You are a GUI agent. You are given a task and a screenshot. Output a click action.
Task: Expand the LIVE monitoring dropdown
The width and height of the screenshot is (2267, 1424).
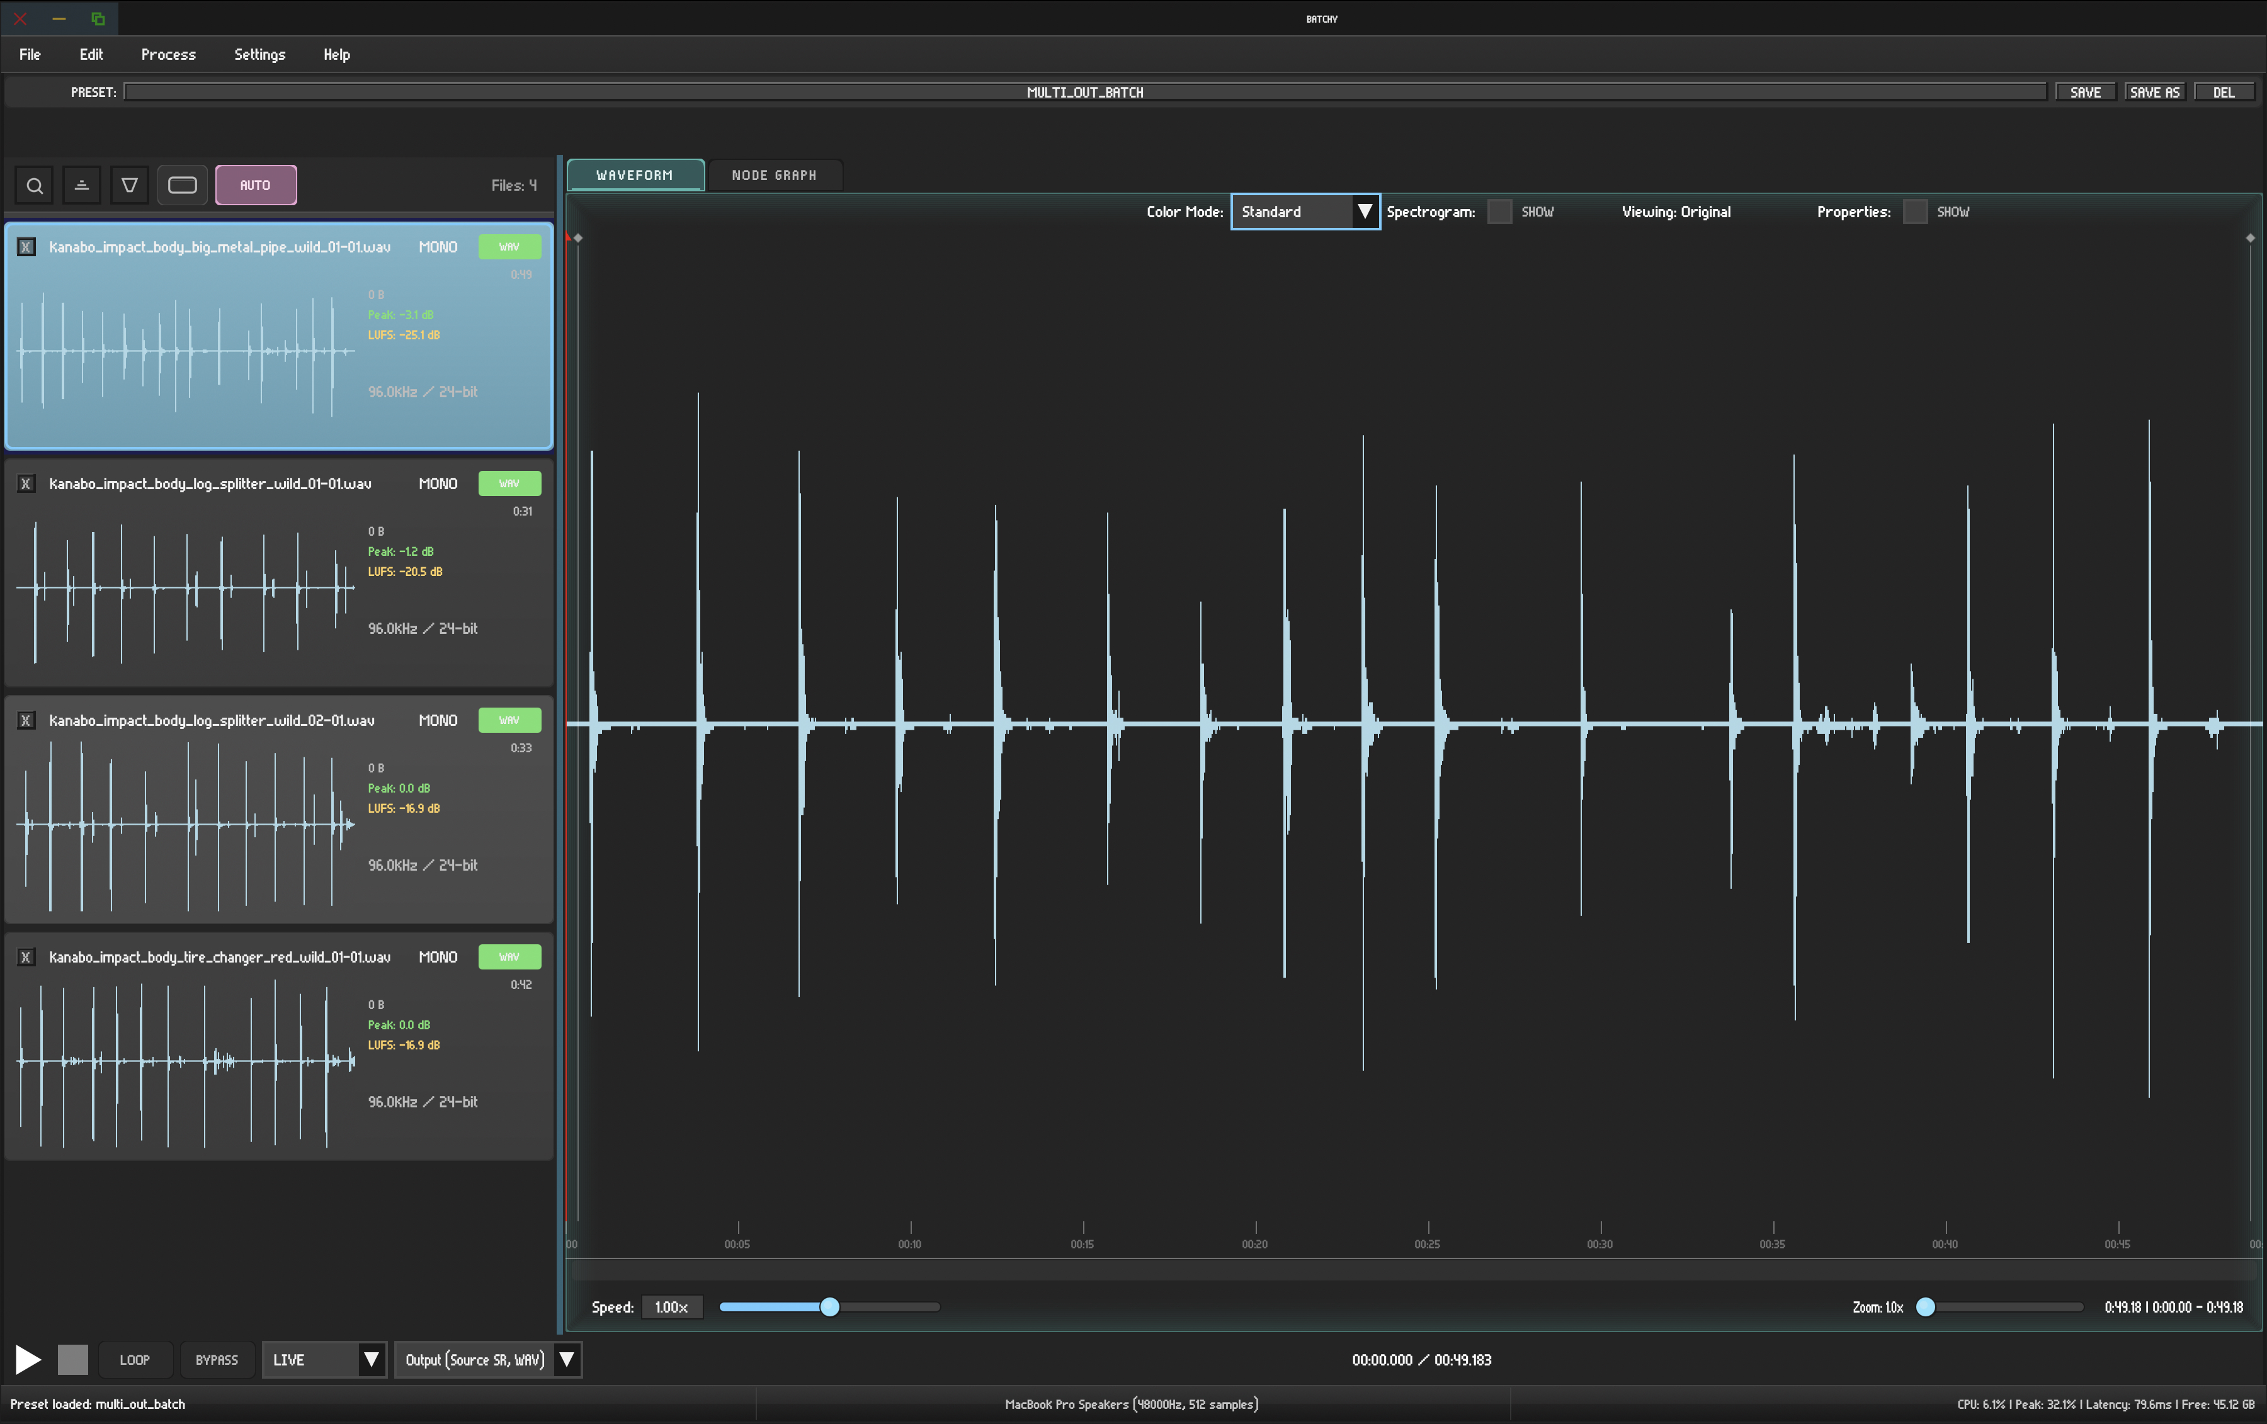(323, 1359)
